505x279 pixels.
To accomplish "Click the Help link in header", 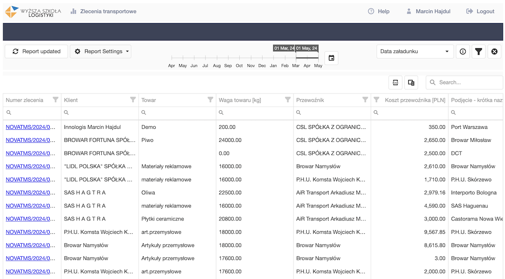I will pyautogui.click(x=379, y=11).
